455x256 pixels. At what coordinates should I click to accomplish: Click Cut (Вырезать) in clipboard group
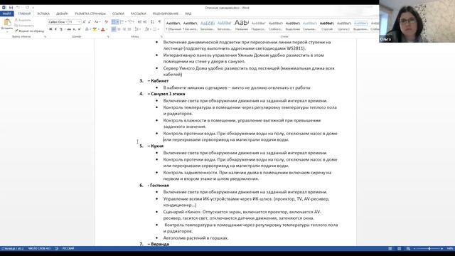click(x=23, y=21)
